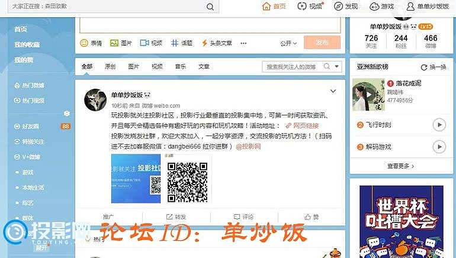Screen dimensions: 456x258
Task: Click the emoji 表情 icon in composer
Action: click(84, 43)
